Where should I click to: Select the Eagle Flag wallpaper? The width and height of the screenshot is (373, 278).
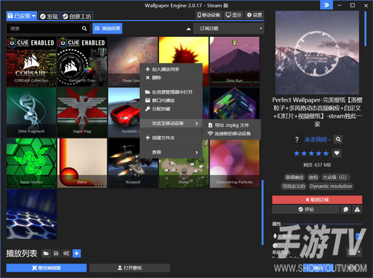point(82,112)
